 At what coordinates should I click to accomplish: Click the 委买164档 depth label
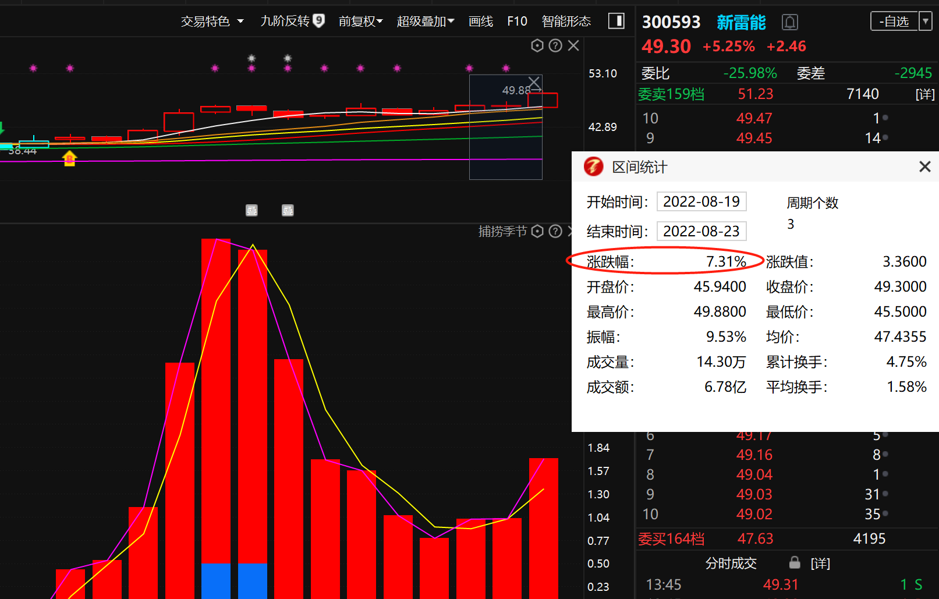point(671,539)
